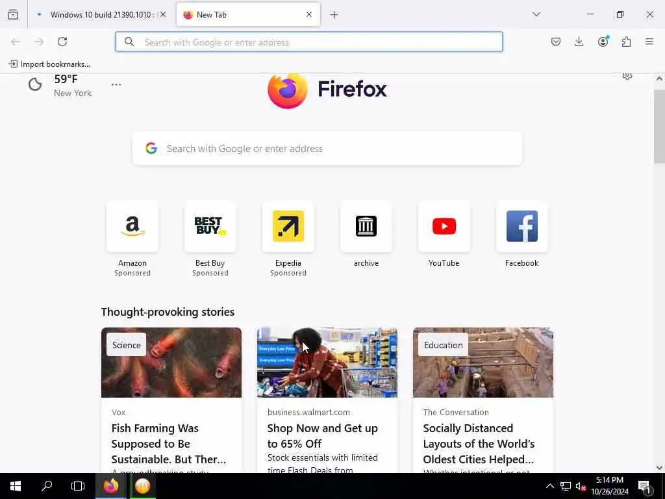The image size is (665, 499).
Task: Click the orange globe taskbar app
Action: coord(142,486)
